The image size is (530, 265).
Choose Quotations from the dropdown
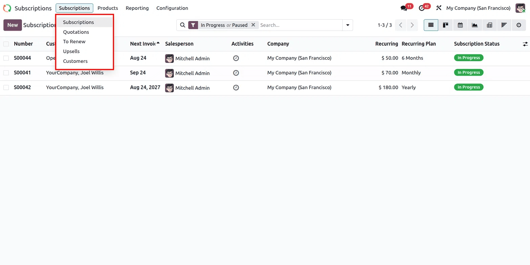[x=85, y=32]
